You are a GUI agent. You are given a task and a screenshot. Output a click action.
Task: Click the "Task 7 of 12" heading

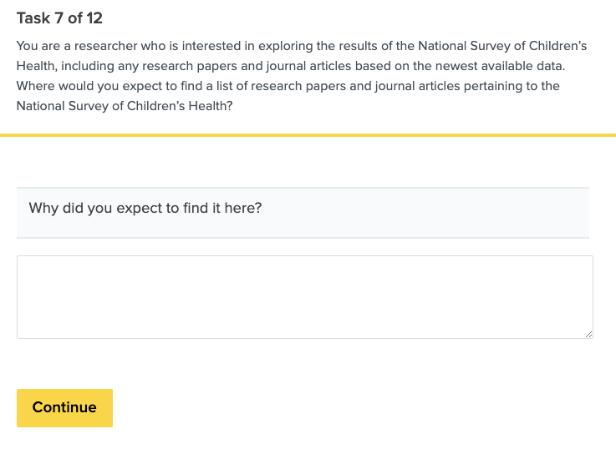[59, 18]
